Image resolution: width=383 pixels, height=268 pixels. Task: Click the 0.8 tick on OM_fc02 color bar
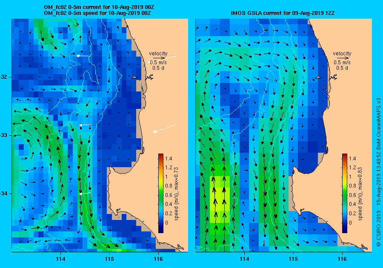click(x=169, y=186)
